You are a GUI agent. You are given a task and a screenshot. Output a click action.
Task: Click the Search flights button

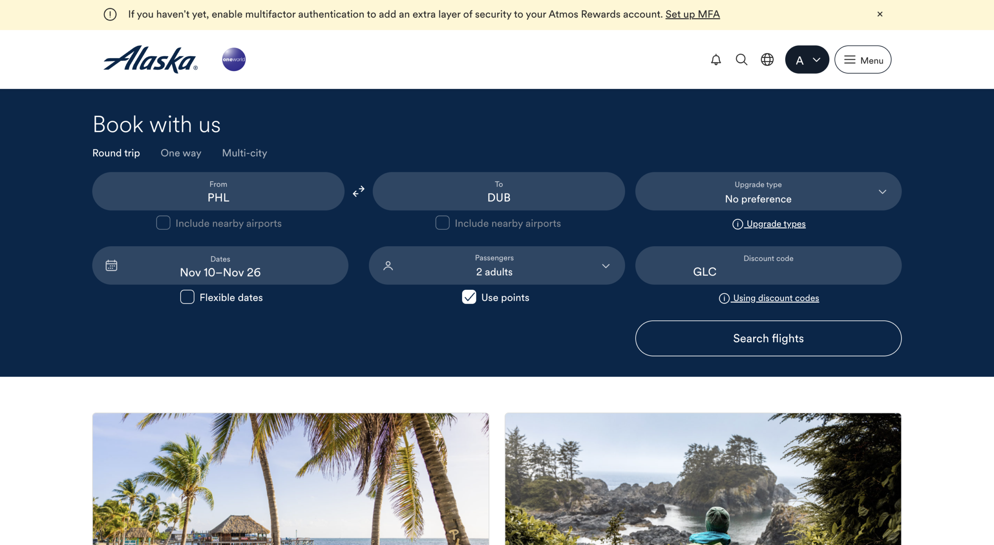(768, 338)
